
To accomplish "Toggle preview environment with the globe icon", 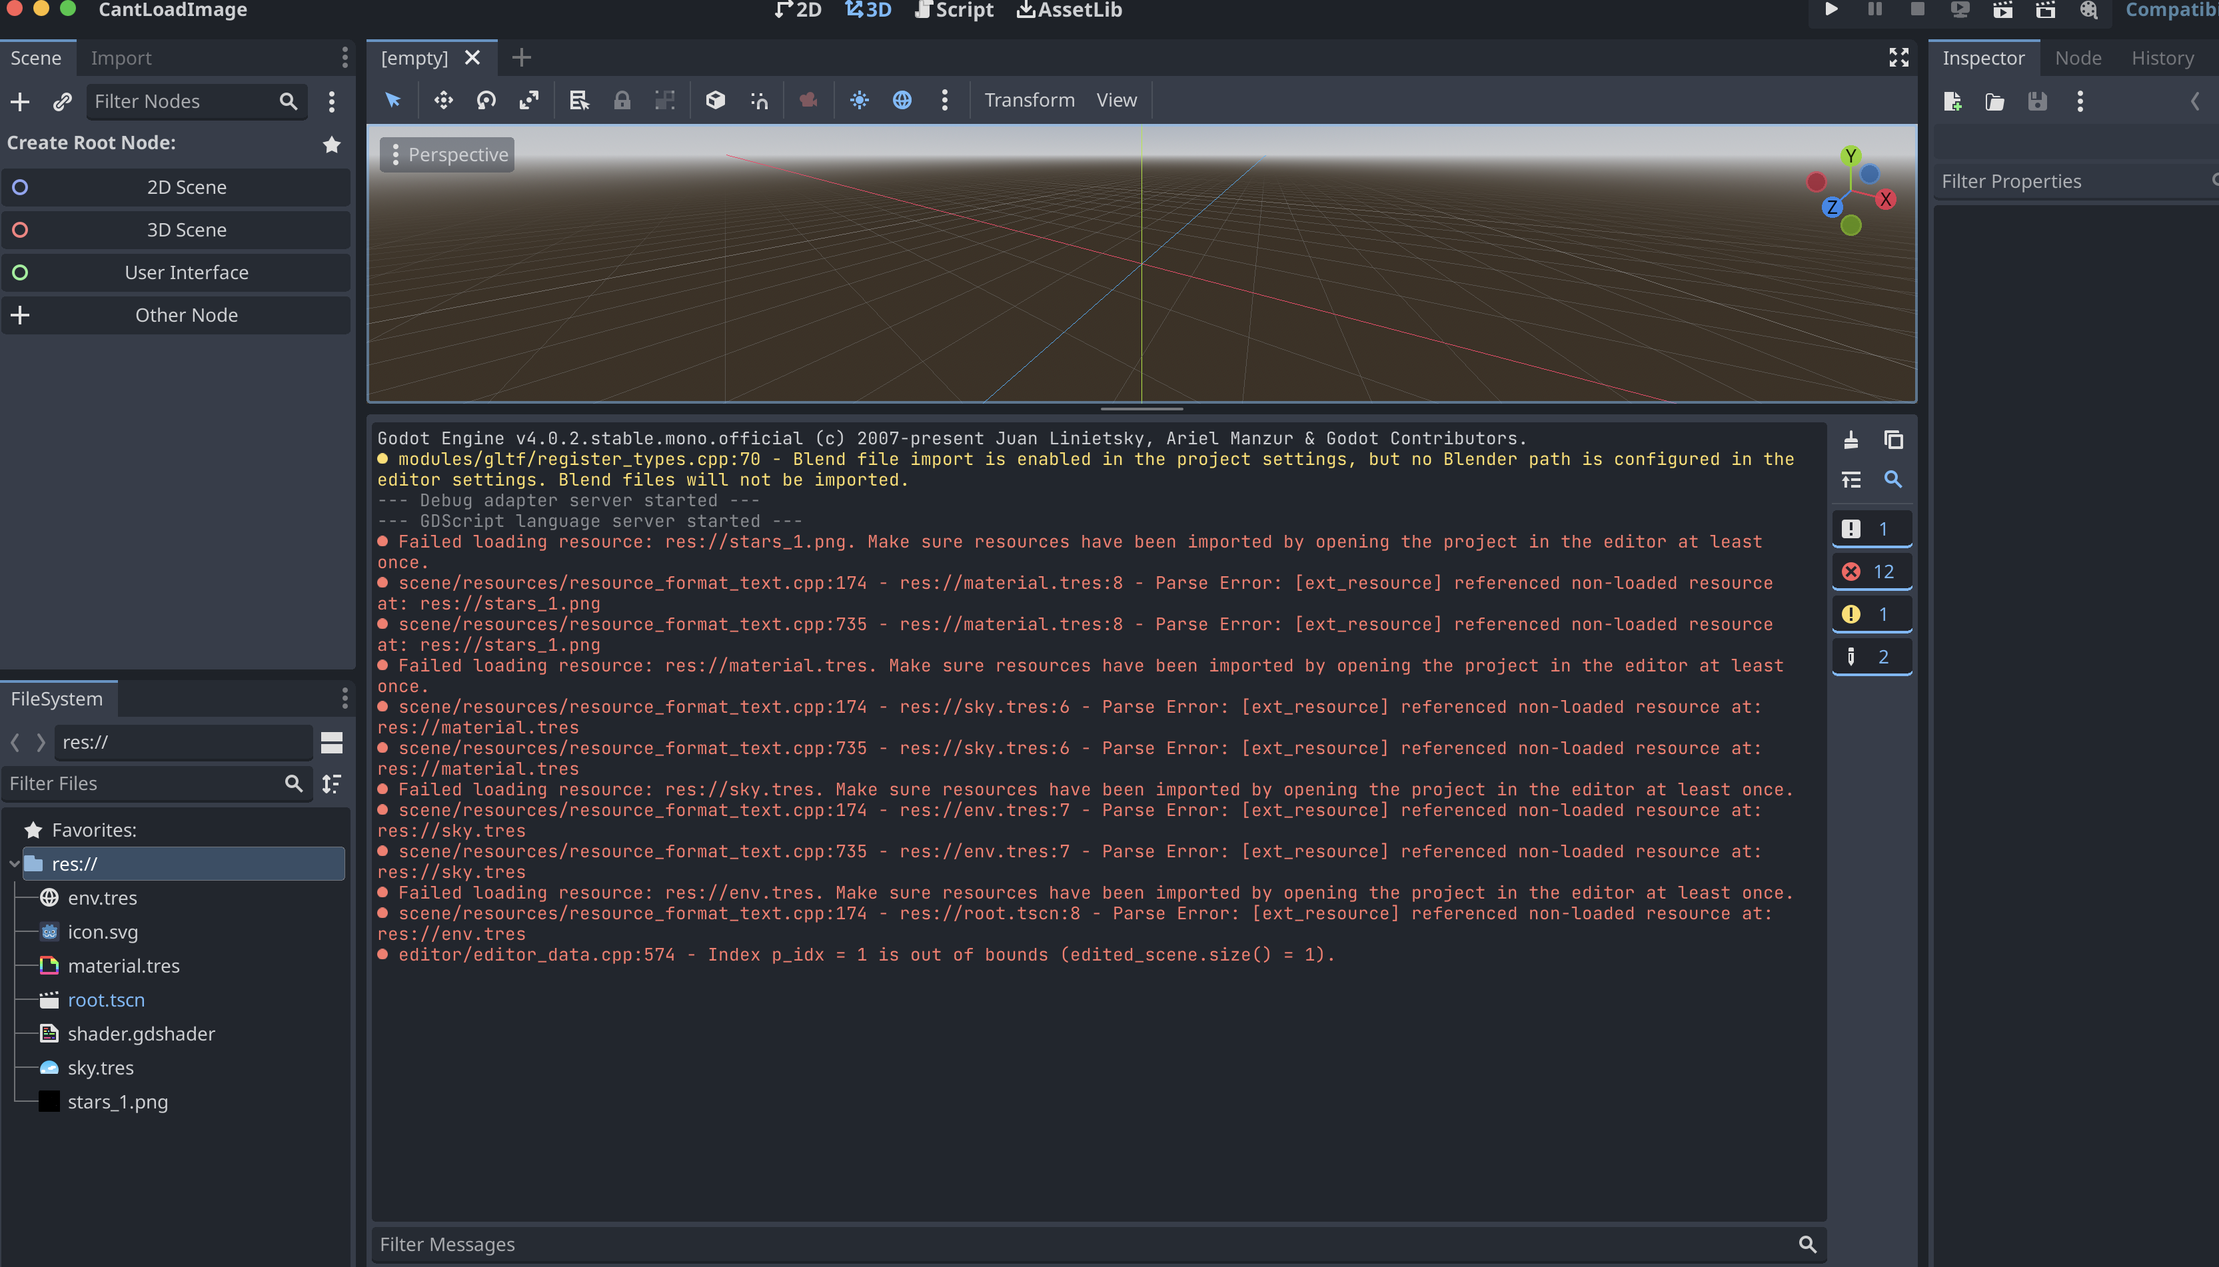I will coord(902,100).
